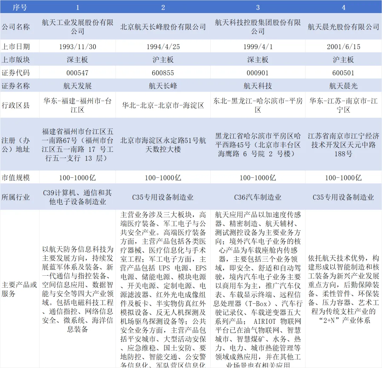
Task: Select securities code 000547
Action: point(77,73)
